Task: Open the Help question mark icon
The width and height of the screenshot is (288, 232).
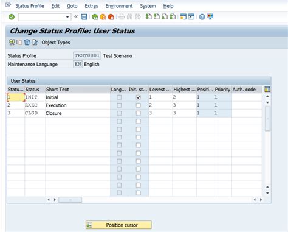Action: [202, 17]
